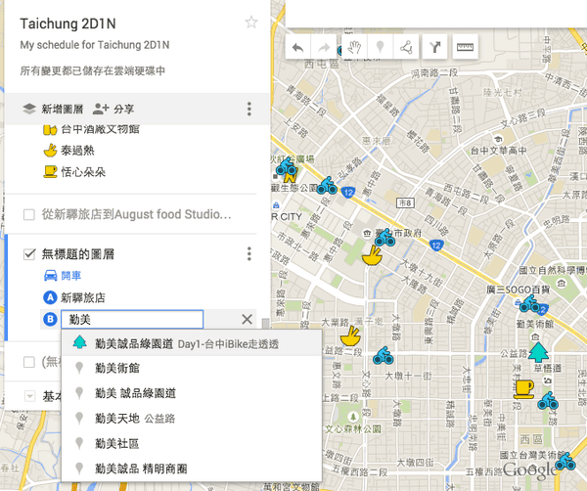Open 無標題的圖層 layer options menu
Screen dimensions: 587x491
click(x=249, y=254)
